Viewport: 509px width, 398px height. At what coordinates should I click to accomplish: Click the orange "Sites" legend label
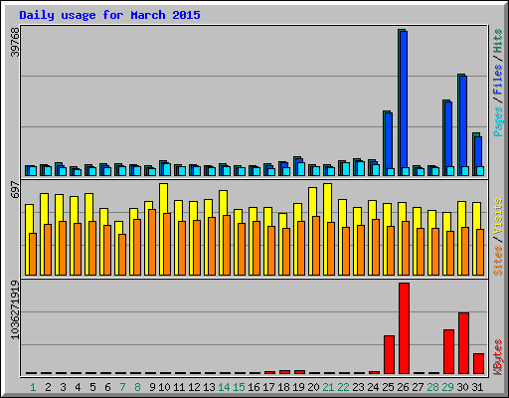[x=497, y=261]
